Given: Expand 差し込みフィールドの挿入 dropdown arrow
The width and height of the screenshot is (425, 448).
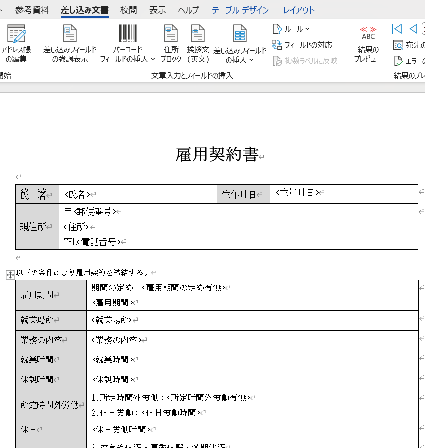Looking at the screenshot, I should point(252,60).
